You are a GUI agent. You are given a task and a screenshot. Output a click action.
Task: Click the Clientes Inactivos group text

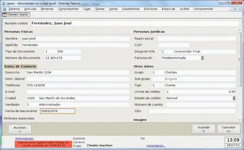[x=100, y=145]
